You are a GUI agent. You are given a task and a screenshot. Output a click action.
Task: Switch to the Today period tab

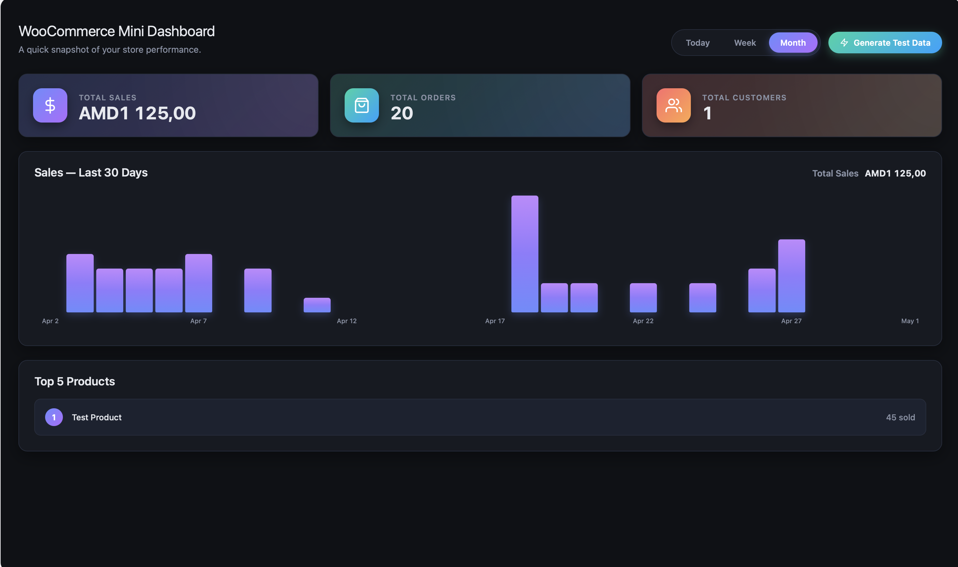pos(697,43)
